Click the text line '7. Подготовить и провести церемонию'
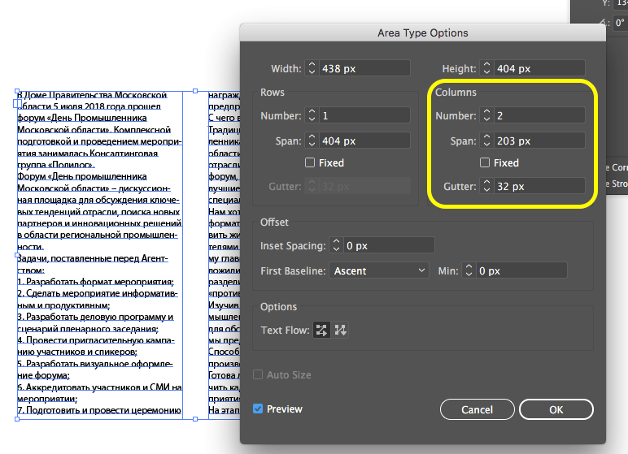This screenshot has height=454, width=628. (x=99, y=410)
